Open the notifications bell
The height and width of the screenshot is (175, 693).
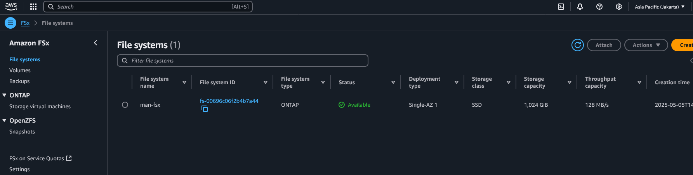(580, 7)
